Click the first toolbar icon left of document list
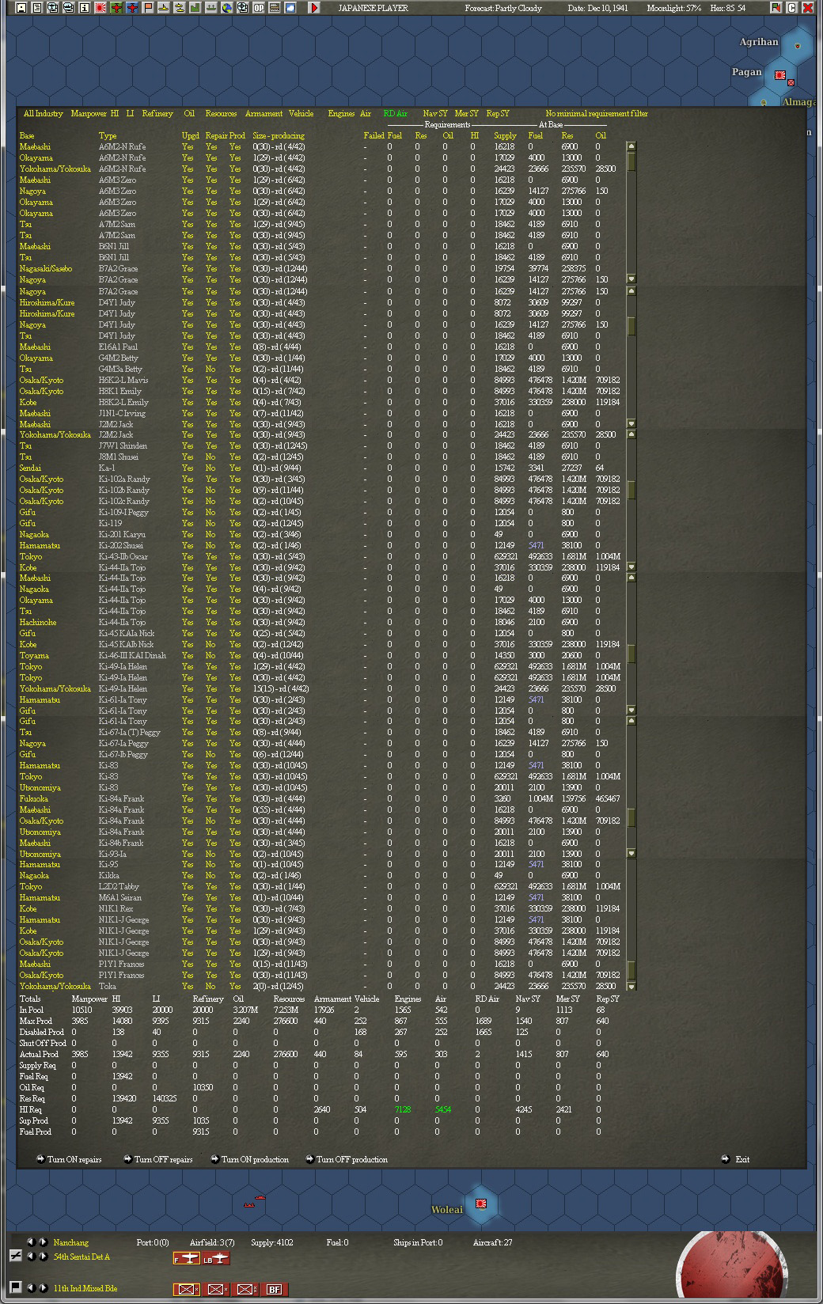This screenshot has height=1304, width=823. coord(21,8)
